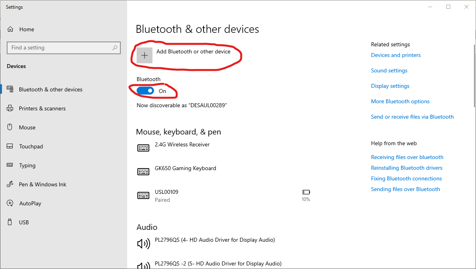Select Pen & Windows Ink section
This screenshot has width=476, height=269.
(42, 184)
